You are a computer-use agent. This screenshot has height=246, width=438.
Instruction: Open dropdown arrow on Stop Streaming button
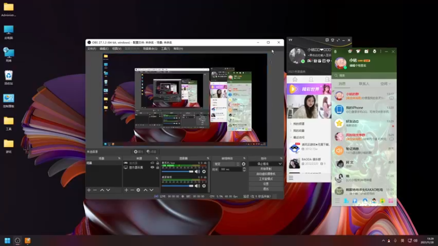coord(280,164)
